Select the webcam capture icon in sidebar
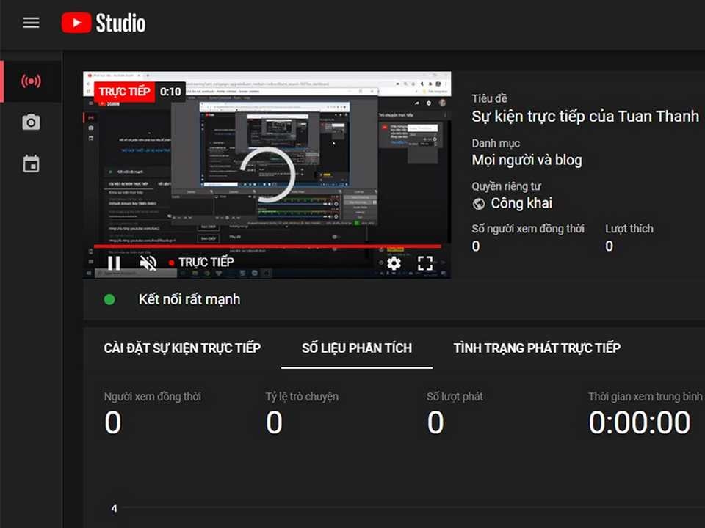 click(31, 122)
